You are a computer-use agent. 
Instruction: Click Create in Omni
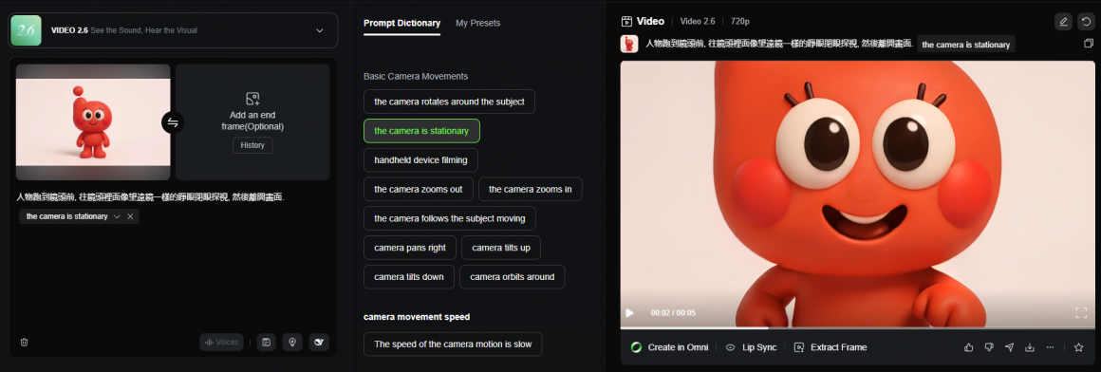point(669,347)
